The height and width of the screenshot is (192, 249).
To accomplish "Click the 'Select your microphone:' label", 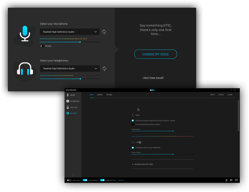I will point(54,24).
